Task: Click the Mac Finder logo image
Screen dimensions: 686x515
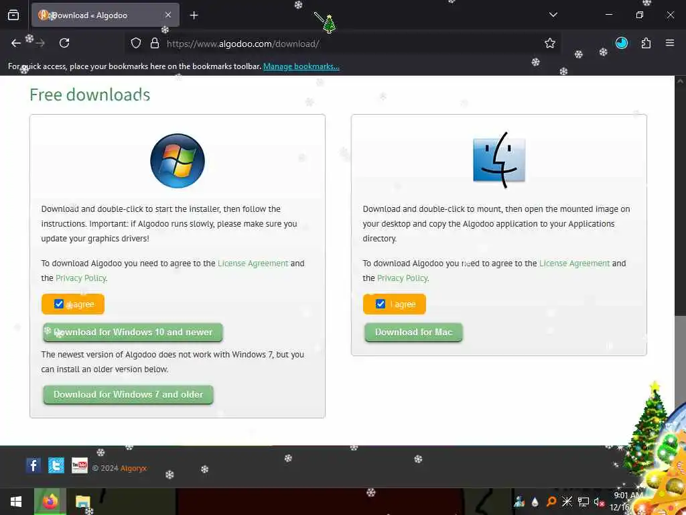Action: click(x=498, y=160)
